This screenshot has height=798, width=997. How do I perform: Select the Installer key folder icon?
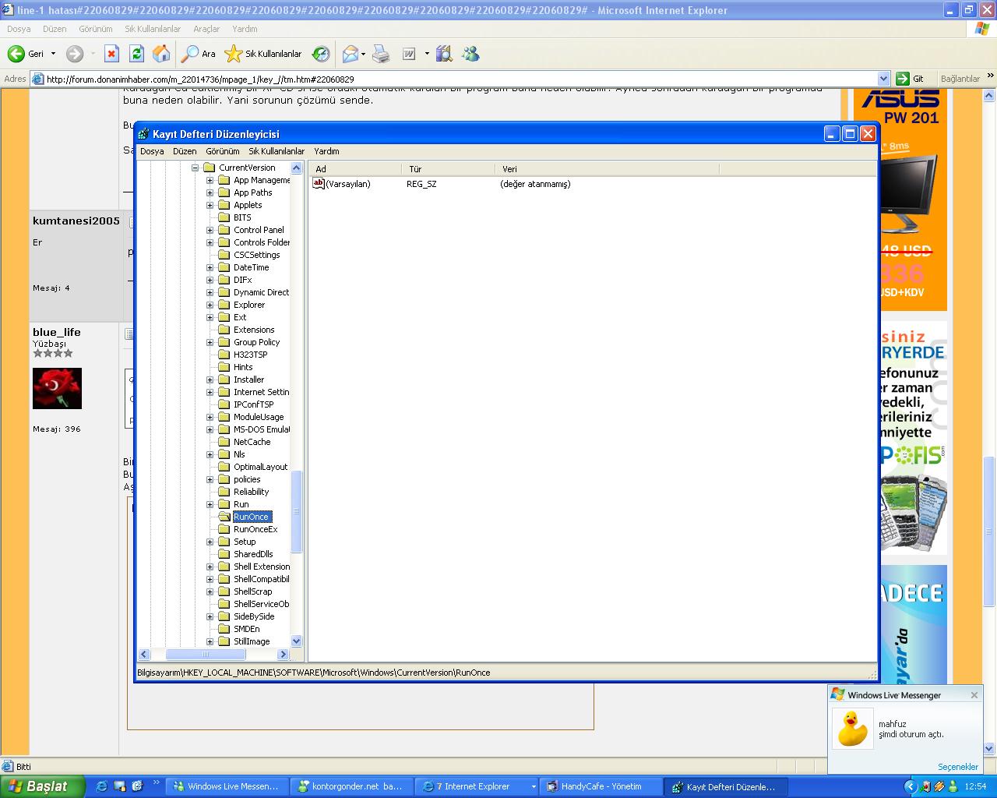click(x=224, y=380)
